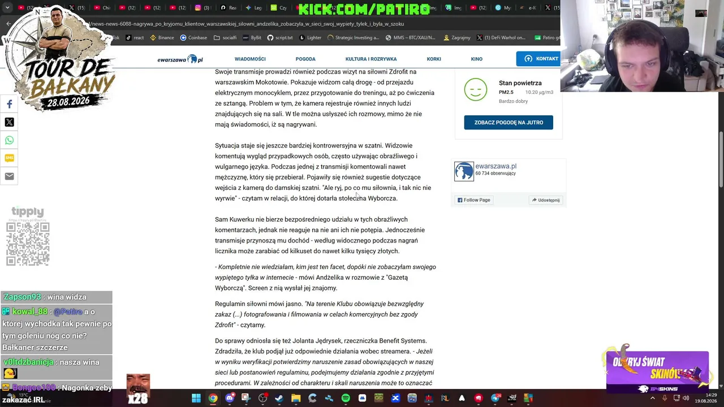Open the KINO menu section
The height and width of the screenshot is (407, 724).
(x=477, y=59)
